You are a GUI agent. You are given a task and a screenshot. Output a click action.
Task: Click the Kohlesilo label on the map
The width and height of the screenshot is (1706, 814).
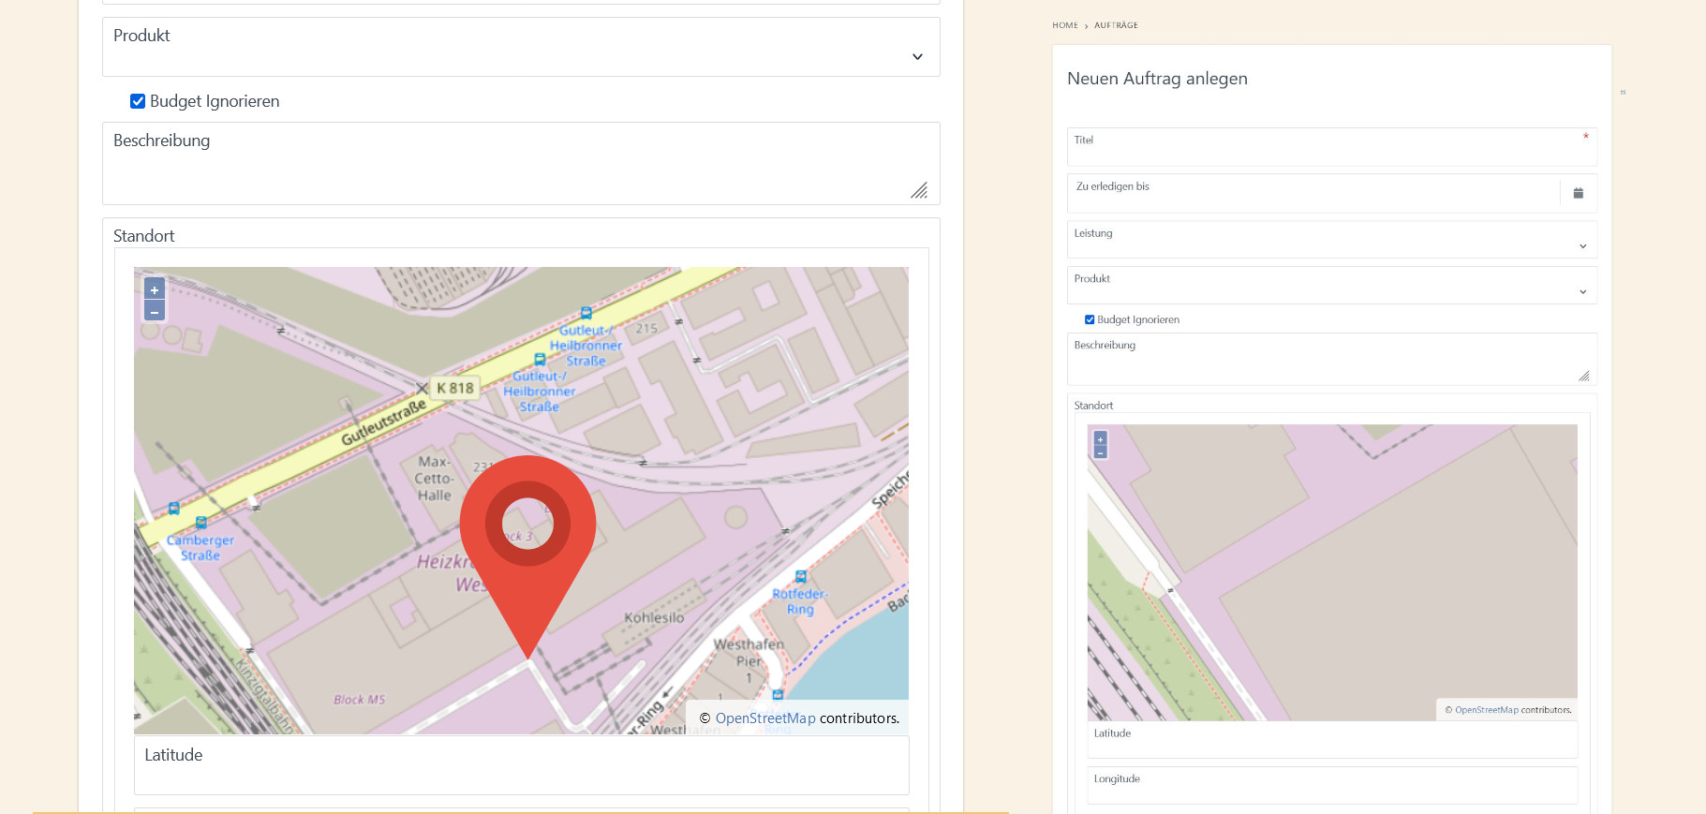pyautogui.click(x=654, y=617)
